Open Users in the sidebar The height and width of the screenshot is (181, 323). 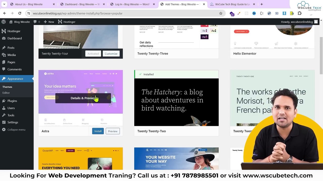pos(17,108)
